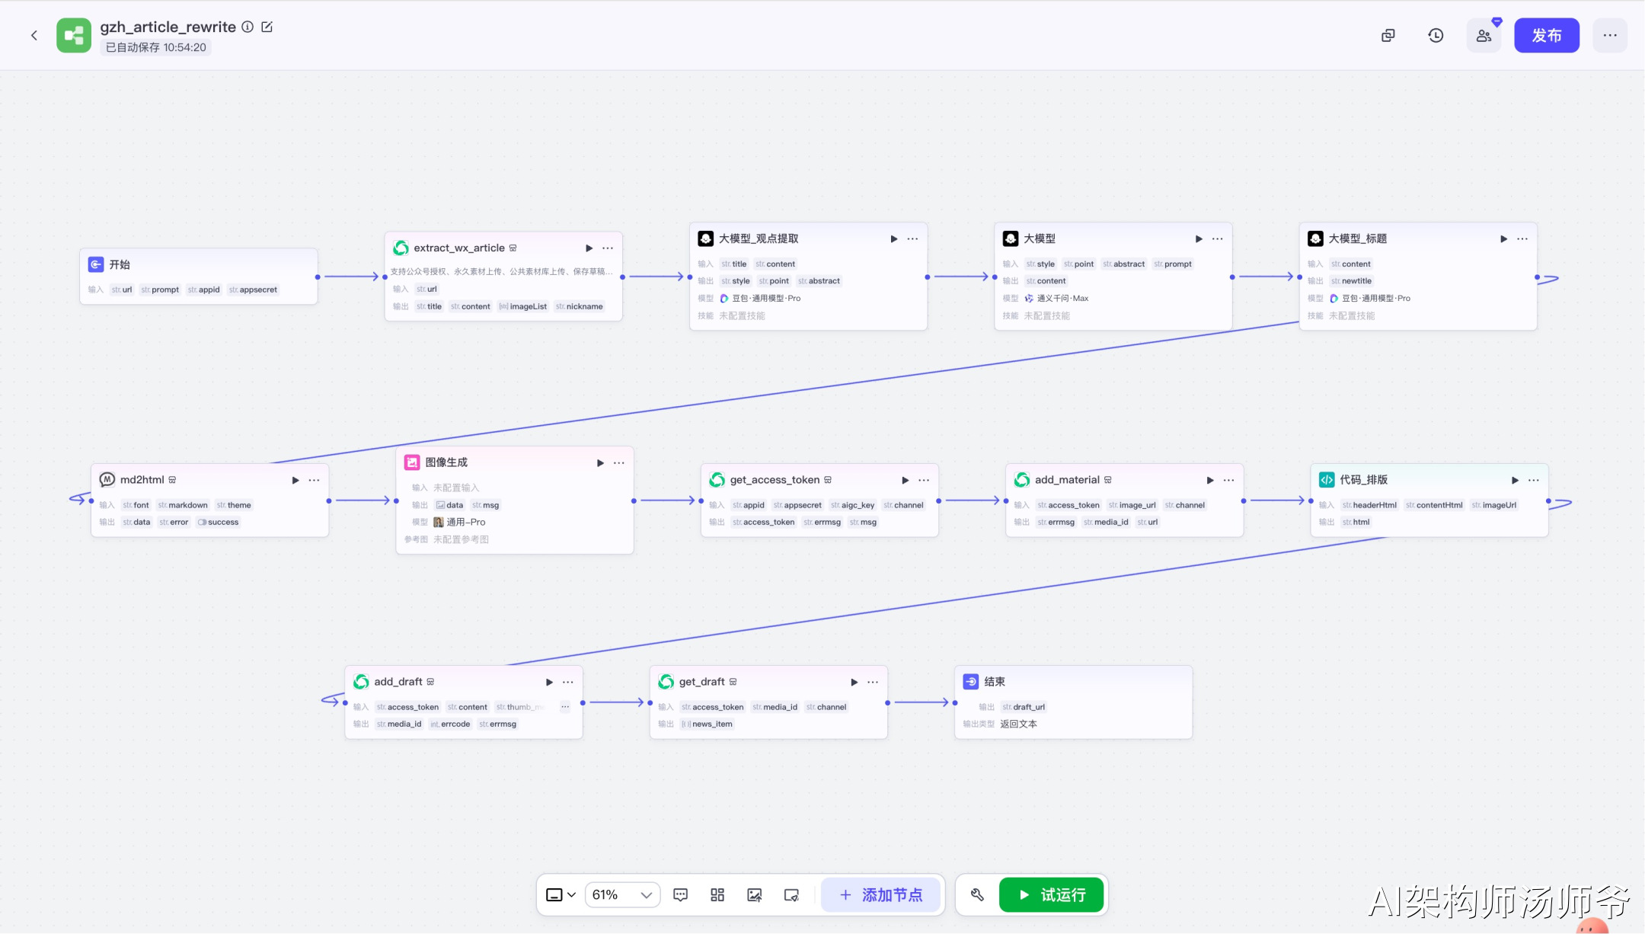Click the 发布 publish button

coord(1546,35)
